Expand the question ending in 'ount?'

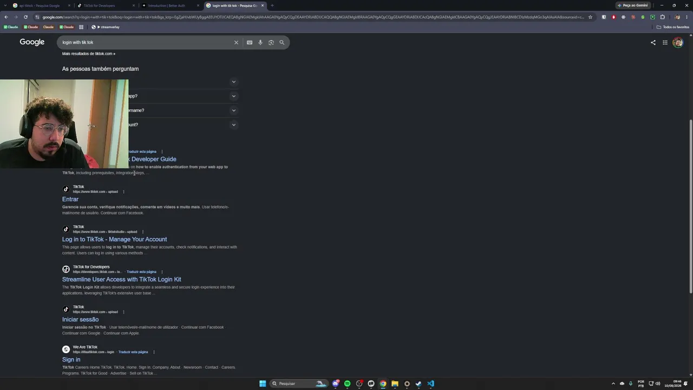click(234, 125)
